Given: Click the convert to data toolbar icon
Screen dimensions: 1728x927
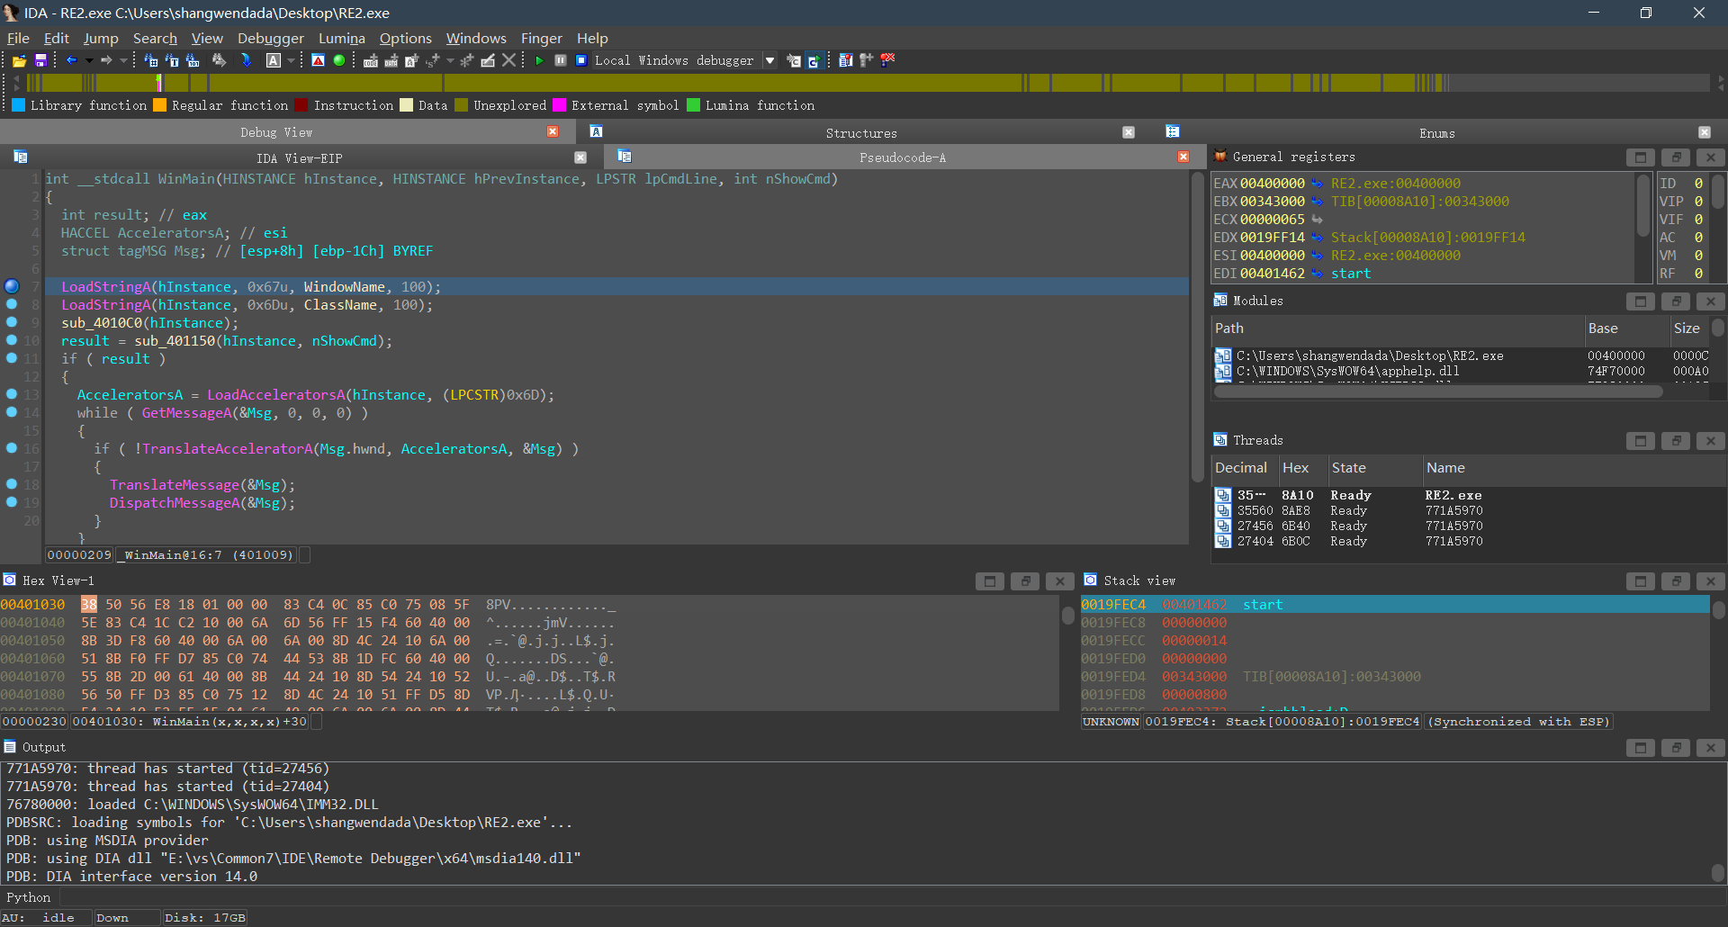Looking at the screenshot, I should (x=391, y=60).
